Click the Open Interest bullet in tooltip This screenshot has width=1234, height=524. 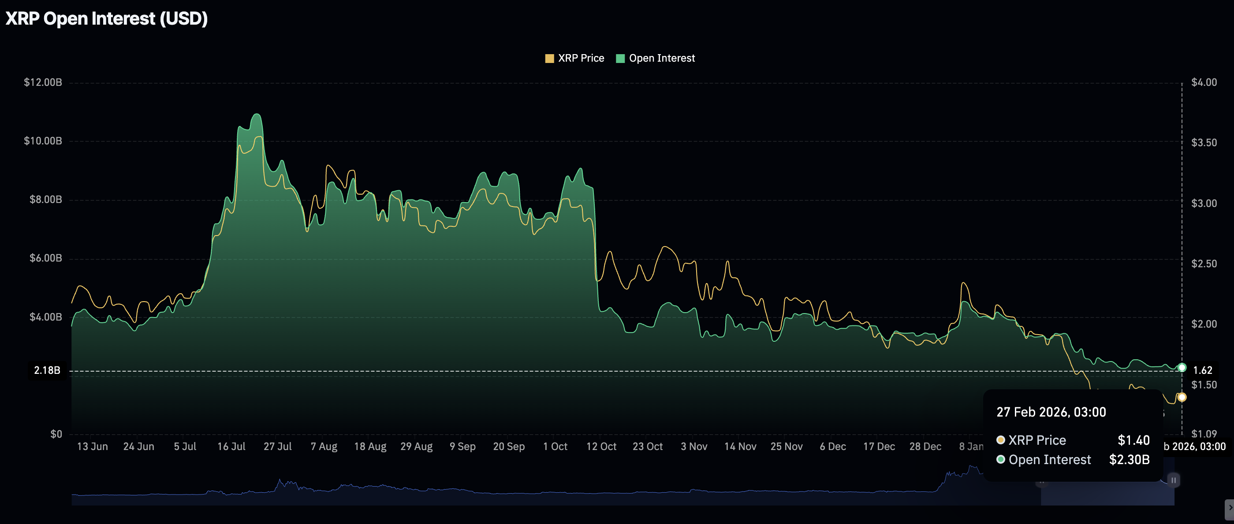tap(1001, 460)
